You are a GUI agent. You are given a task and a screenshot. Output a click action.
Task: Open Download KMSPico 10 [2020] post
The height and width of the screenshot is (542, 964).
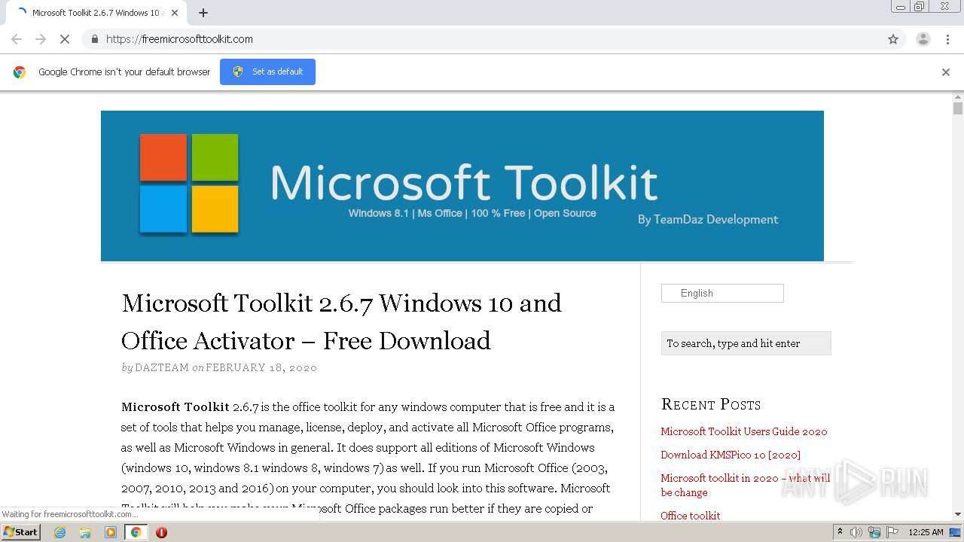click(731, 455)
